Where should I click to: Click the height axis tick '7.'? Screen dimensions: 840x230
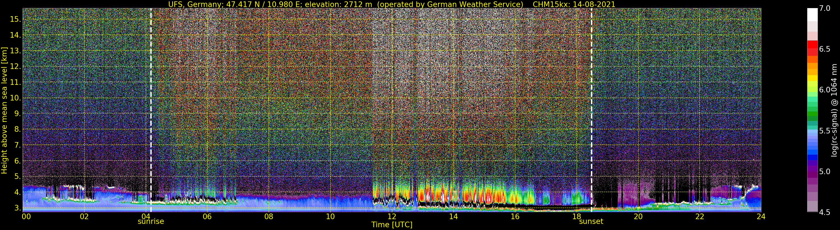click(x=17, y=145)
